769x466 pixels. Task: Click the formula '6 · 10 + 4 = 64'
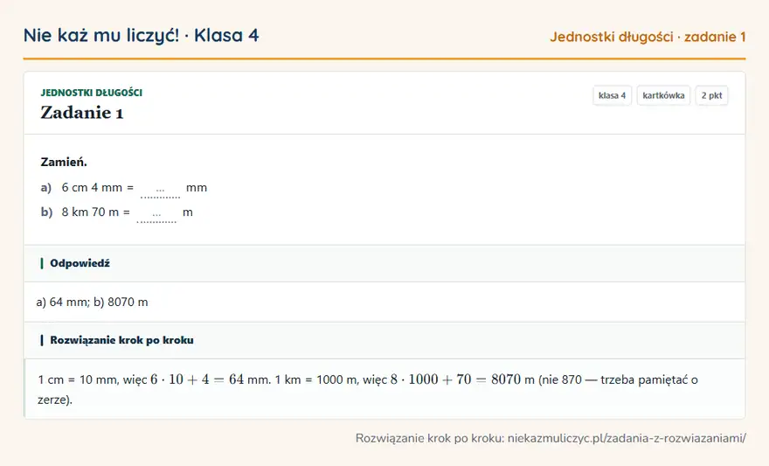pos(197,379)
